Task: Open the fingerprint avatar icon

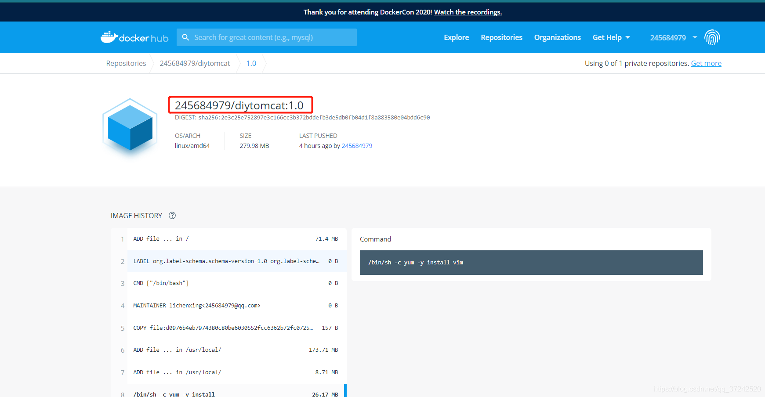Action: pos(712,37)
